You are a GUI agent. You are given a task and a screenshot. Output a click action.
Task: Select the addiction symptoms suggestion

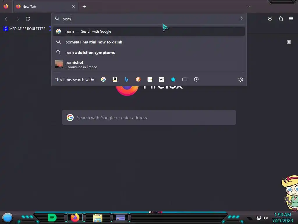pos(149,52)
